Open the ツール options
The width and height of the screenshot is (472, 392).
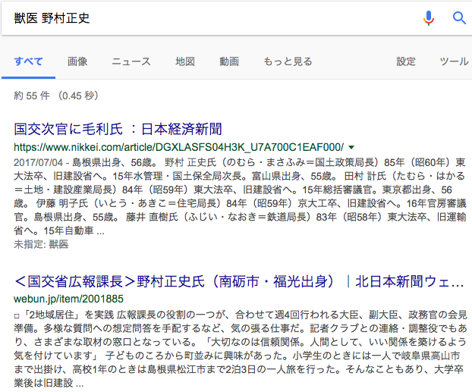[454, 61]
